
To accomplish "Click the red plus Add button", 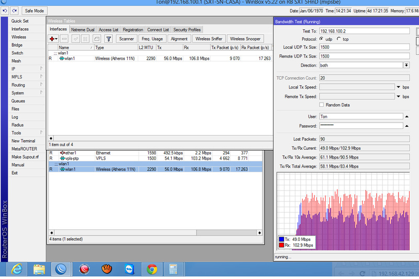I will 53,39.
